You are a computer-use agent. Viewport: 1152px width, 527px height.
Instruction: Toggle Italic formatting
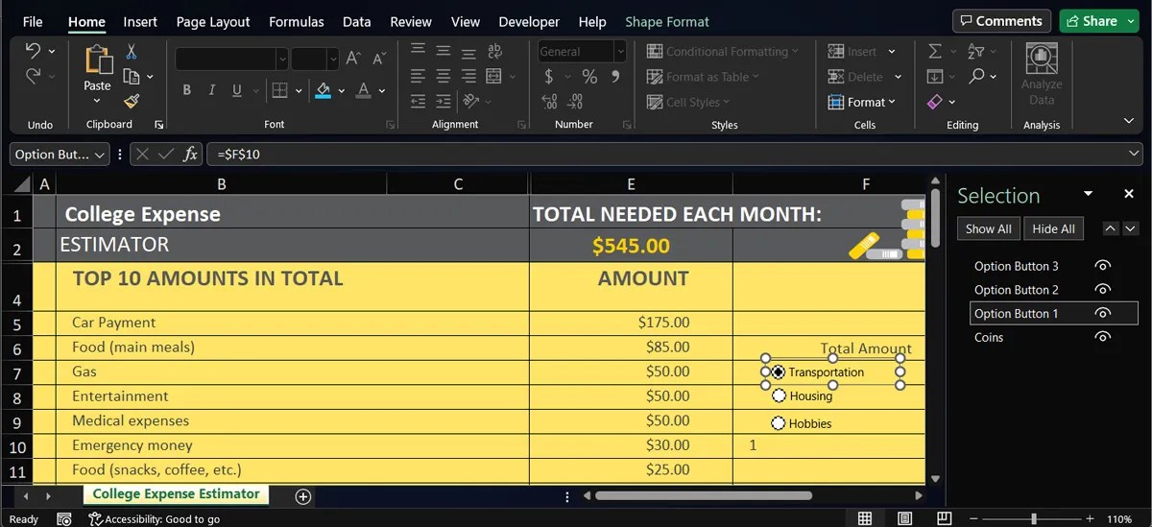[211, 90]
